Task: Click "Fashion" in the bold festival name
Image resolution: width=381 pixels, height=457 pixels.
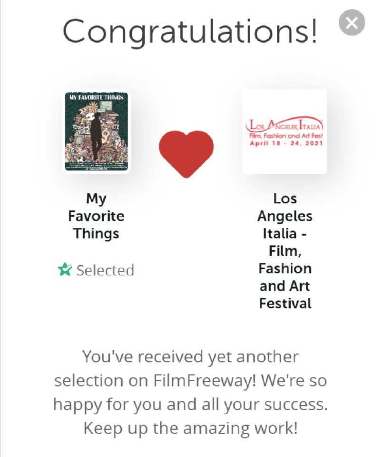Action: coord(285,268)
